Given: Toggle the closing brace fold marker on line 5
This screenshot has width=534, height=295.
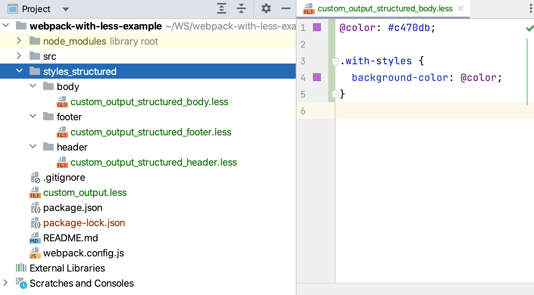Looking at the screenshot, I should 335,94.
